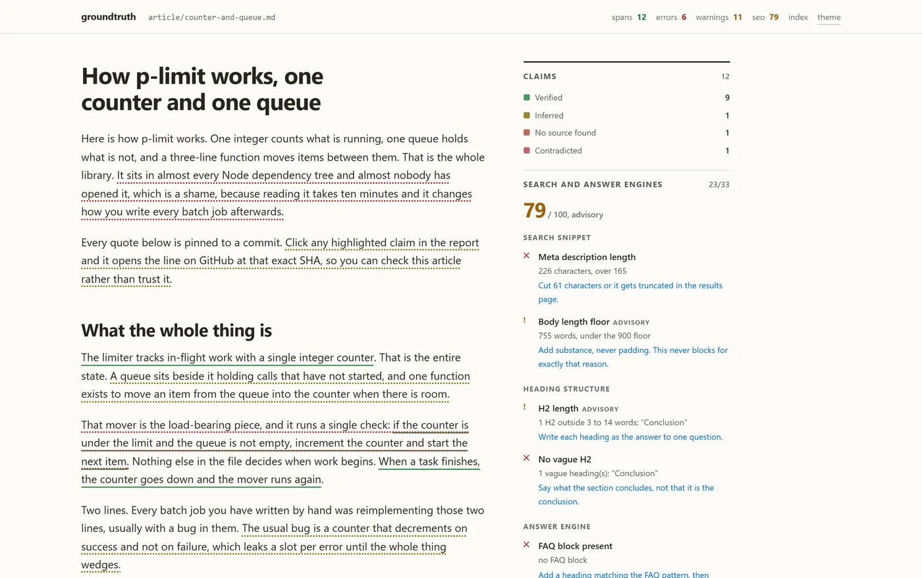Open 'Cut 61 characters' suggestion link
This screenshot has height=578, width=922.
[630, 292]
